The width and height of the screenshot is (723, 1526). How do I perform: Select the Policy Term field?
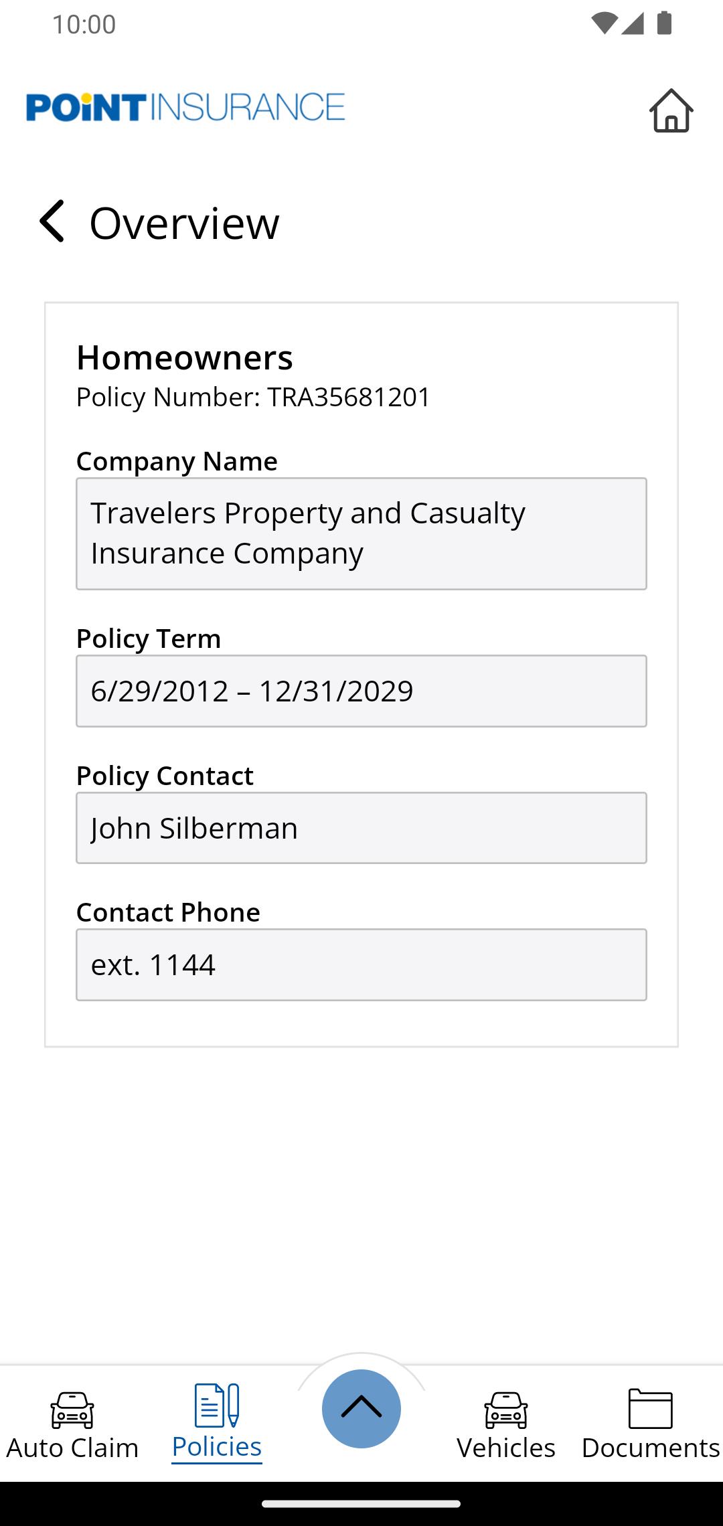pos(361,691)
